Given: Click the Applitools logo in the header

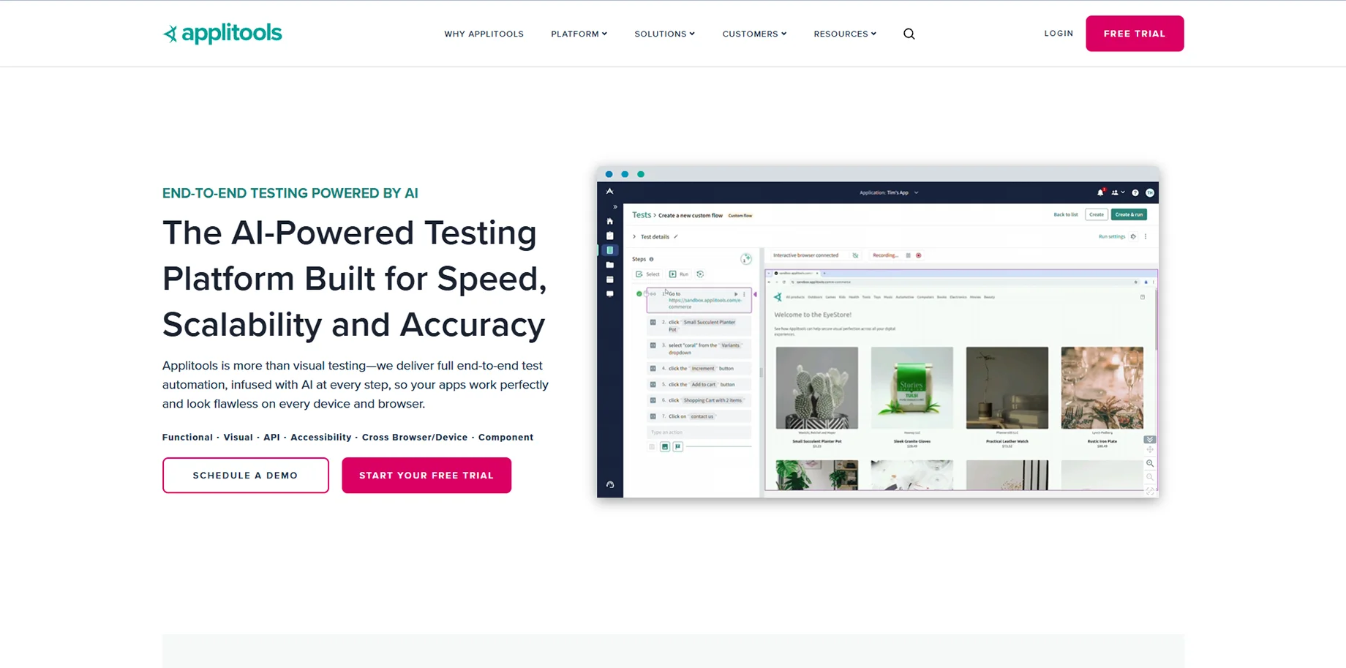Looking at the screenshot, I should point(222,34).
